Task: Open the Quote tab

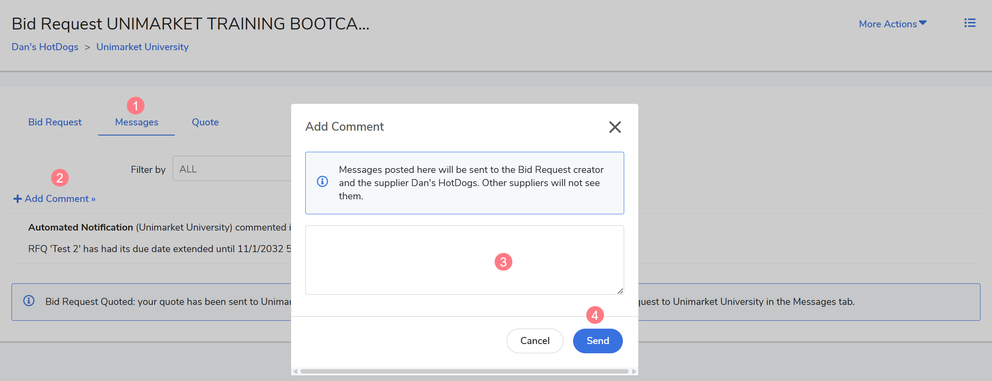Action: [205, 122]
